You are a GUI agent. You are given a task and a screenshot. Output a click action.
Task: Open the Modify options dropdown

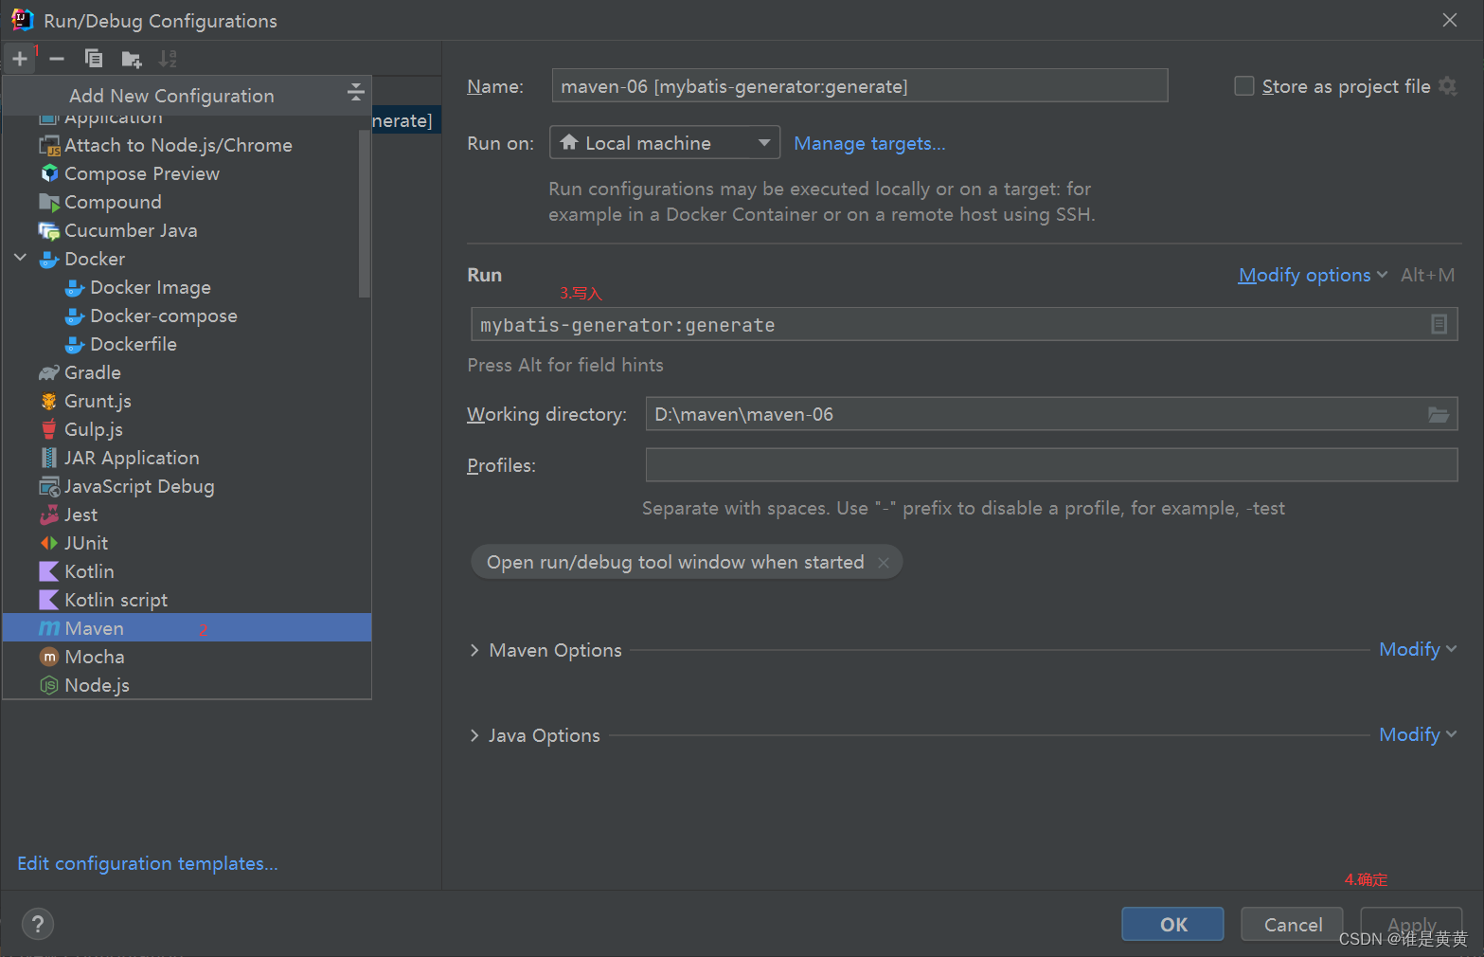click(1313, 275)
